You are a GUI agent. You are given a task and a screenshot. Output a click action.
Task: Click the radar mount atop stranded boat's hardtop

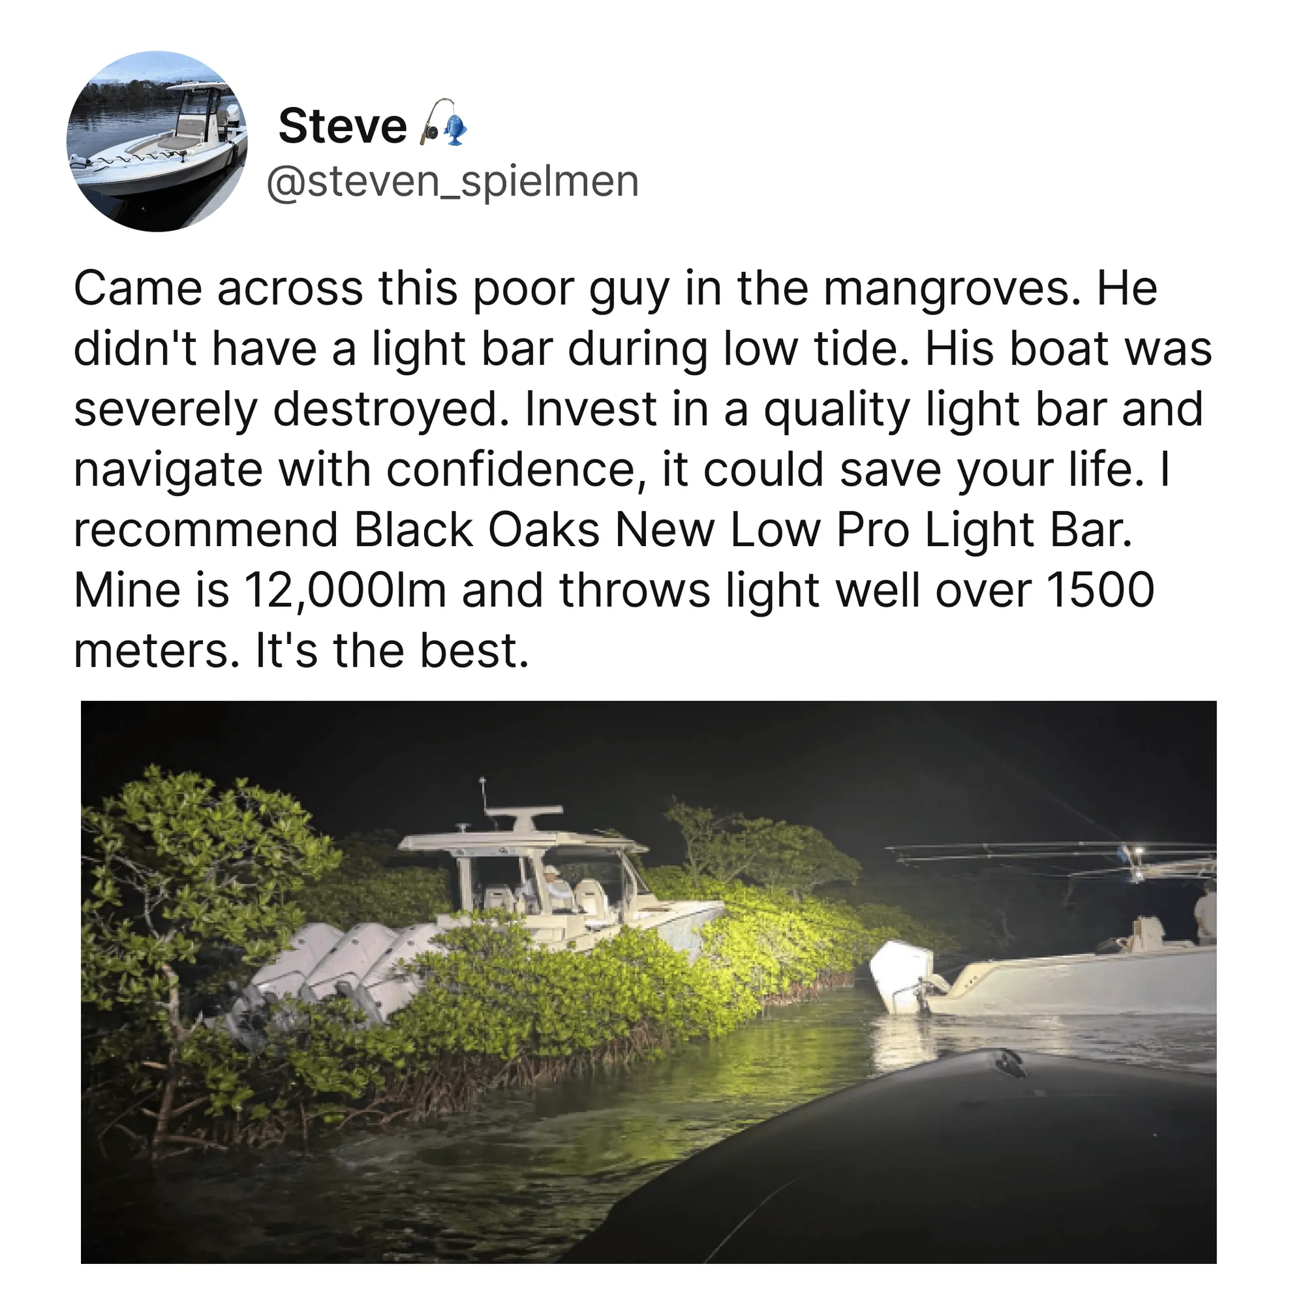(524, 818)
